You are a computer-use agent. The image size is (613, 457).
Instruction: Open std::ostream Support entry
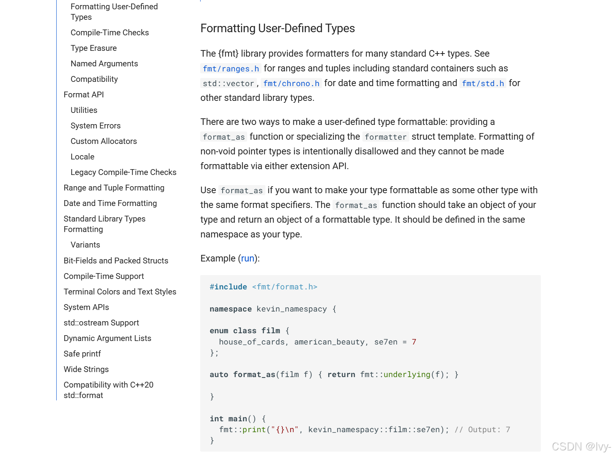(x=101, y=323)
